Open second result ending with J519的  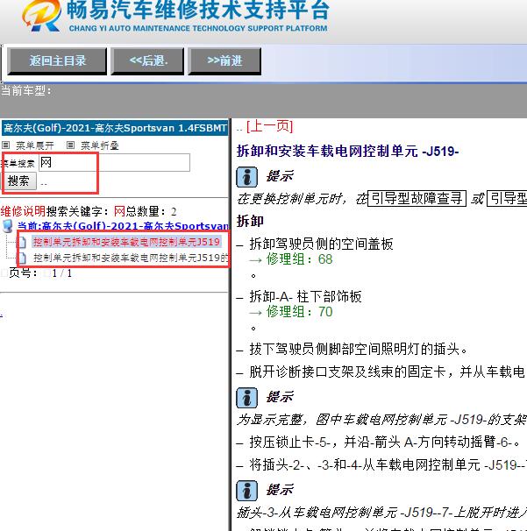point(131,258)
